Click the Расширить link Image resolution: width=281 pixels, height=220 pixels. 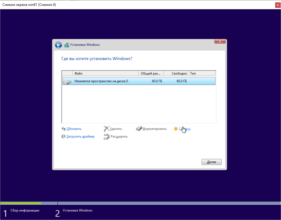click(119, 137)
